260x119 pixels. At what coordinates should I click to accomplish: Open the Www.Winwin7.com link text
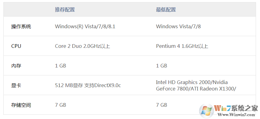click(236, 115)
